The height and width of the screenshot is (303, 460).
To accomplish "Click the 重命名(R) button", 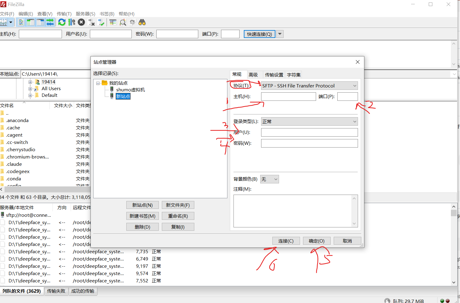I will click(x=178, y=216).
